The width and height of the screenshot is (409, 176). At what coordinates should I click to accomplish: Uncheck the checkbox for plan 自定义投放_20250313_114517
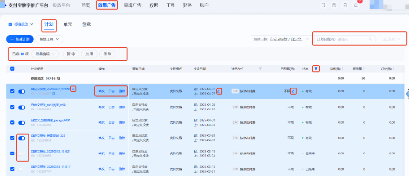click(12, 169)
